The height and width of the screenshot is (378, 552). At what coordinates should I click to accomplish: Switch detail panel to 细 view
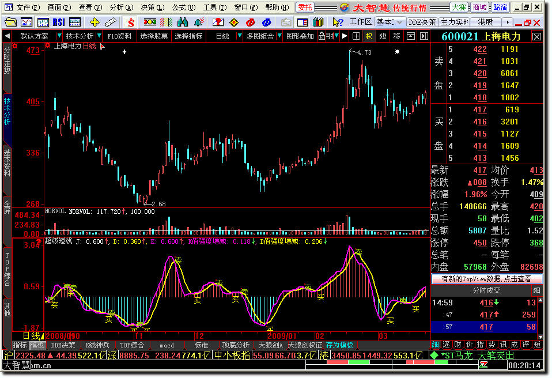click(x=435, y=345)
